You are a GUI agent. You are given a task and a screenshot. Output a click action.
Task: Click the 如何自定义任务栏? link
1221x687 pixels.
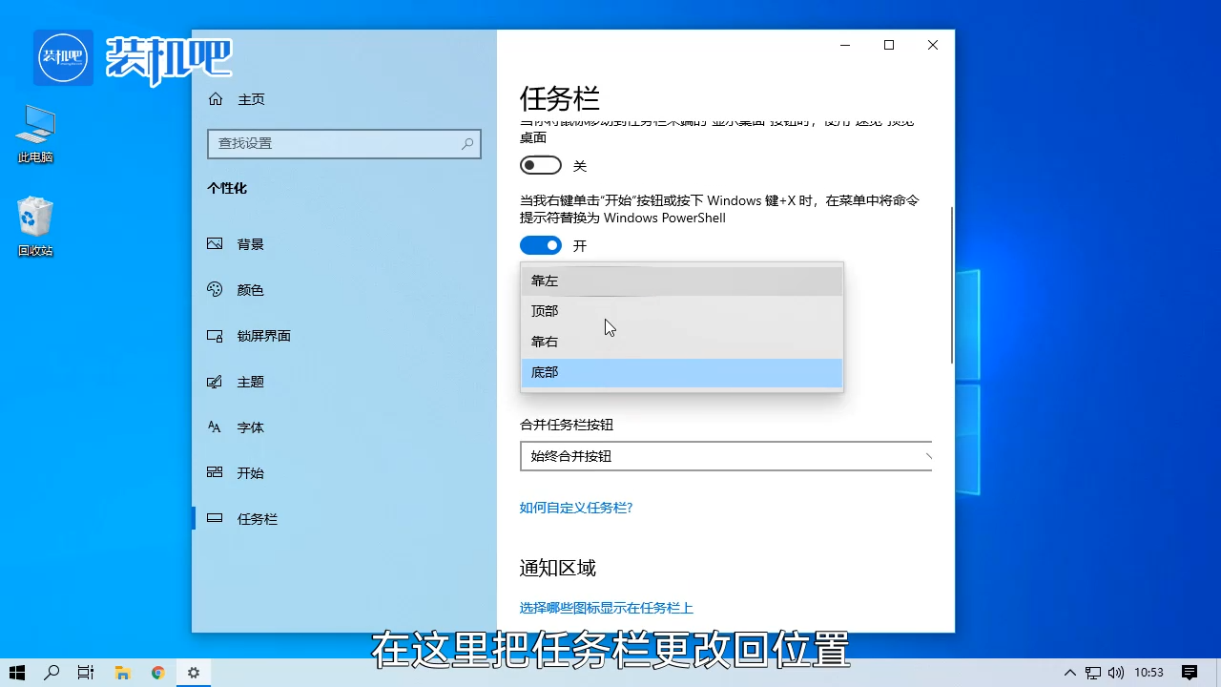(x=575, y=508)
